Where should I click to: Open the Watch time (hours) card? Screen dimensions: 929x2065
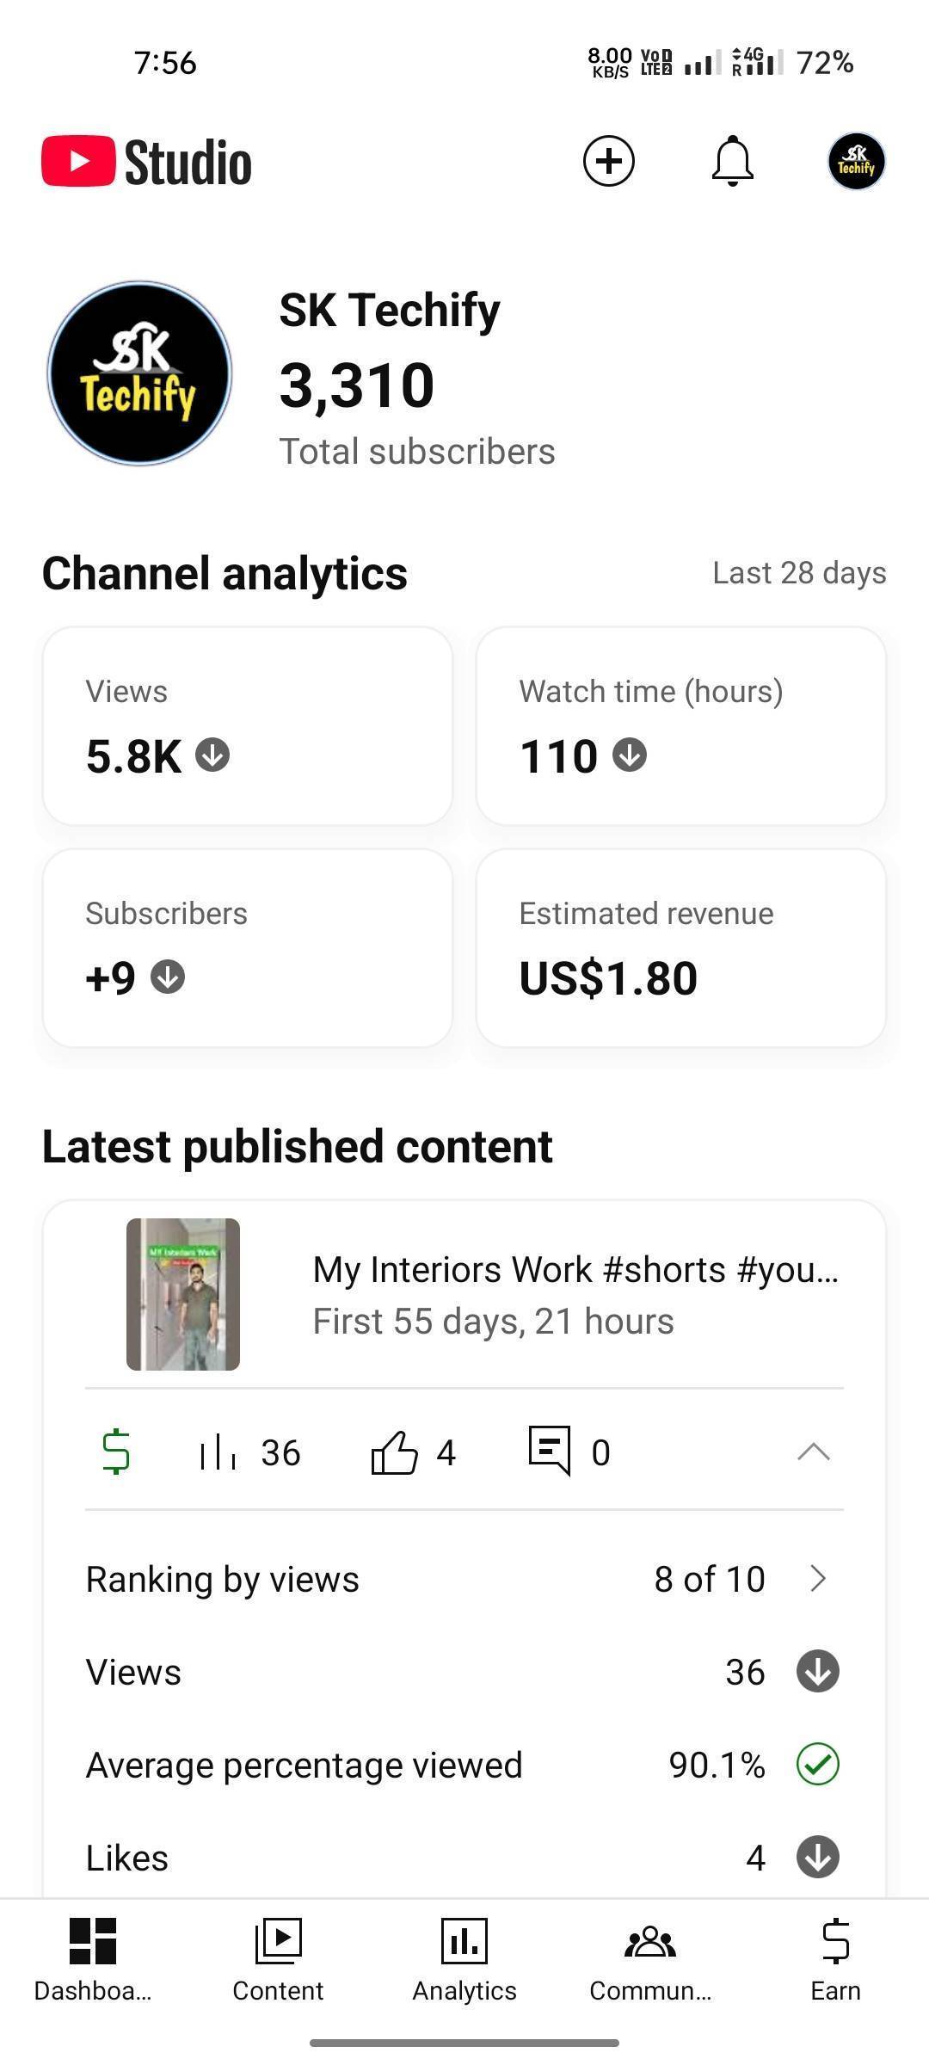click(680, 726)
